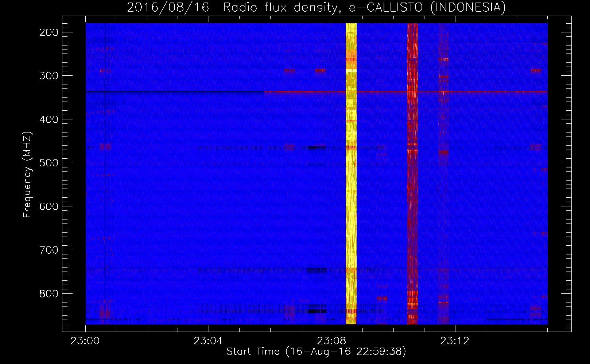Click the 600 frequency tick label
This screenshot has width=590, height=364.
coord(50,206)
